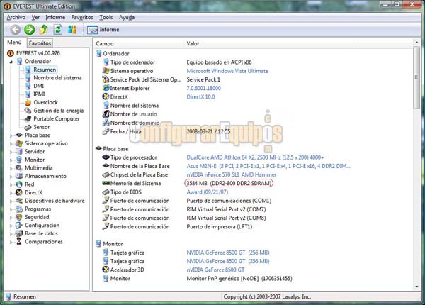Click the vertical scrollbar down arrow
The width and height of the screenshot is (425, 305).
(416, 287)
